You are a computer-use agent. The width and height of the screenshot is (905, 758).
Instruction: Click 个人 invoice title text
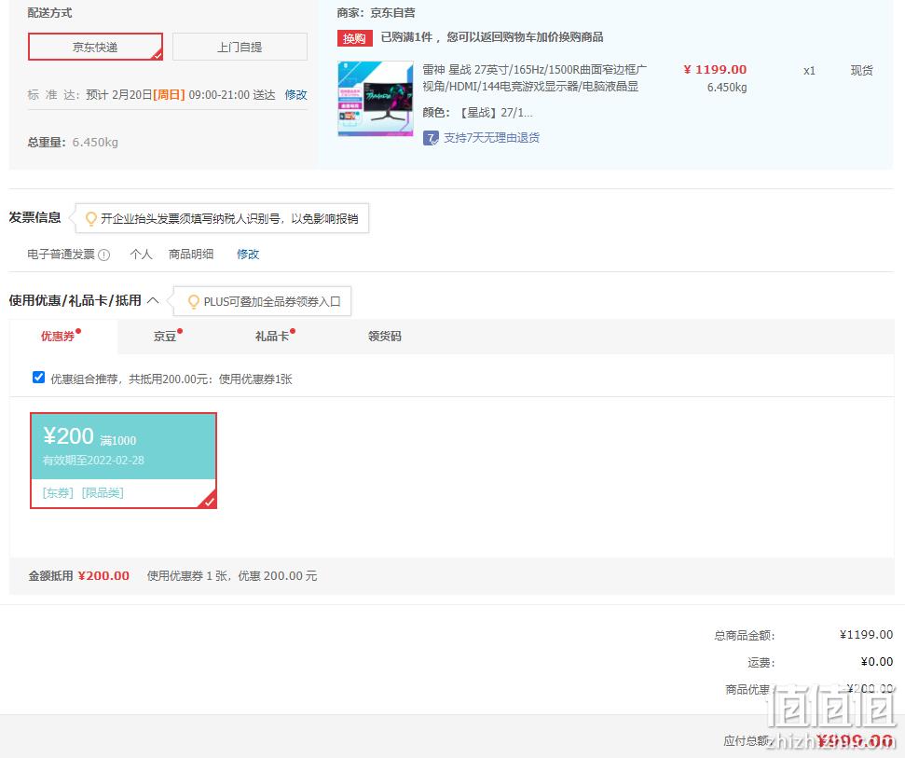click(142, 254)
